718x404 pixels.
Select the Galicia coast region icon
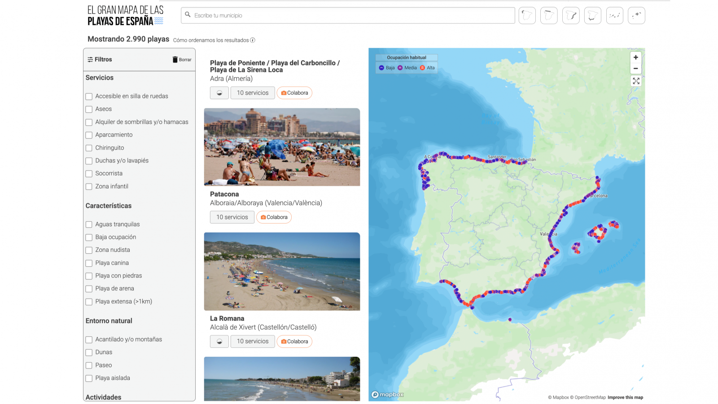click(x=527, y=15)
